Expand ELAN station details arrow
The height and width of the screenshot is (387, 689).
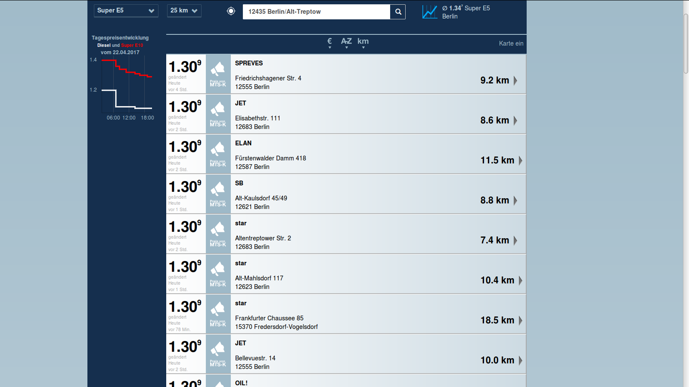tap(521, 160)
